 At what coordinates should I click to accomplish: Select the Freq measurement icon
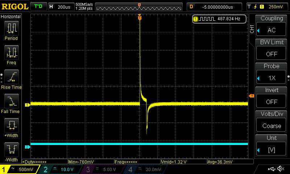pos(12,53)
